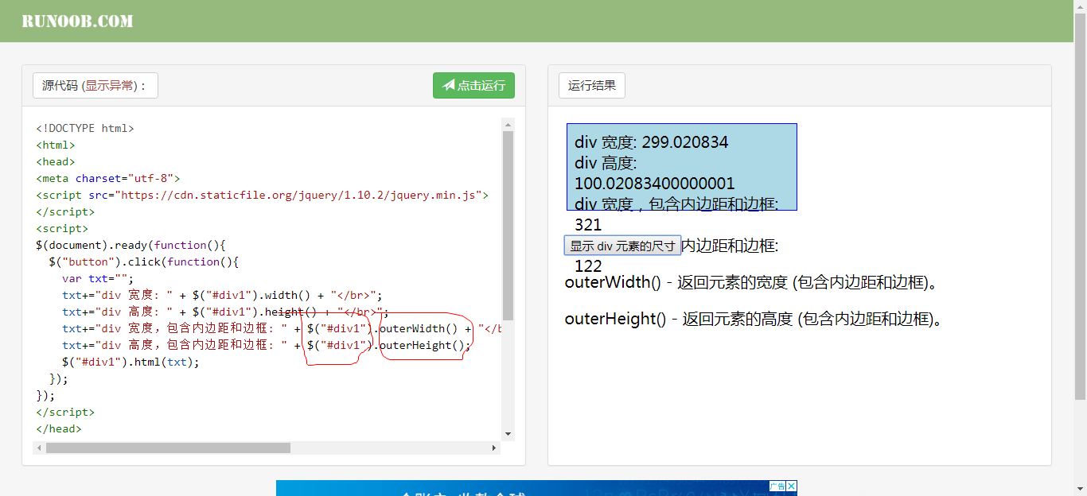
Task: Click 显示 div 元素的尺寸 button
Action: (x=622, y=246)
